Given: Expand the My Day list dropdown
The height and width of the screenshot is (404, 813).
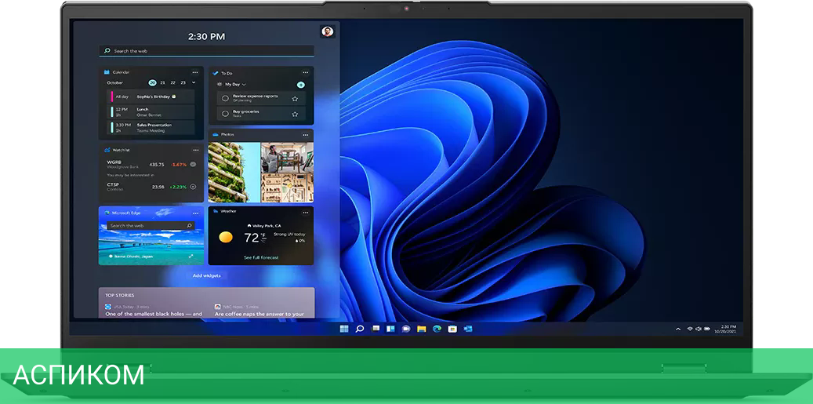Looking at the screenshot, I should (x=244, y=84).
